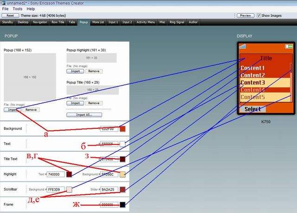297x213 pixels.
Task: Switch to the Activity Menu tab
Action: click(x=146, y=22)
